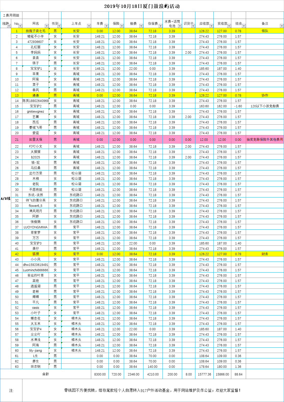Viewport: 284px width, 402px height.
Task: Expand the 备注 filter dropdown
Action: click(x=281, y=26)
